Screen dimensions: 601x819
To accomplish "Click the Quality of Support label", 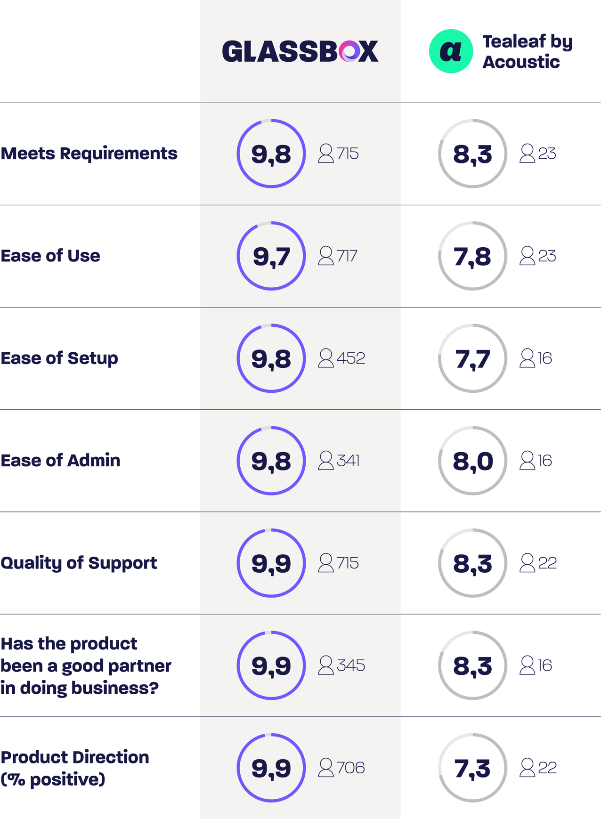I will (79, 563).
